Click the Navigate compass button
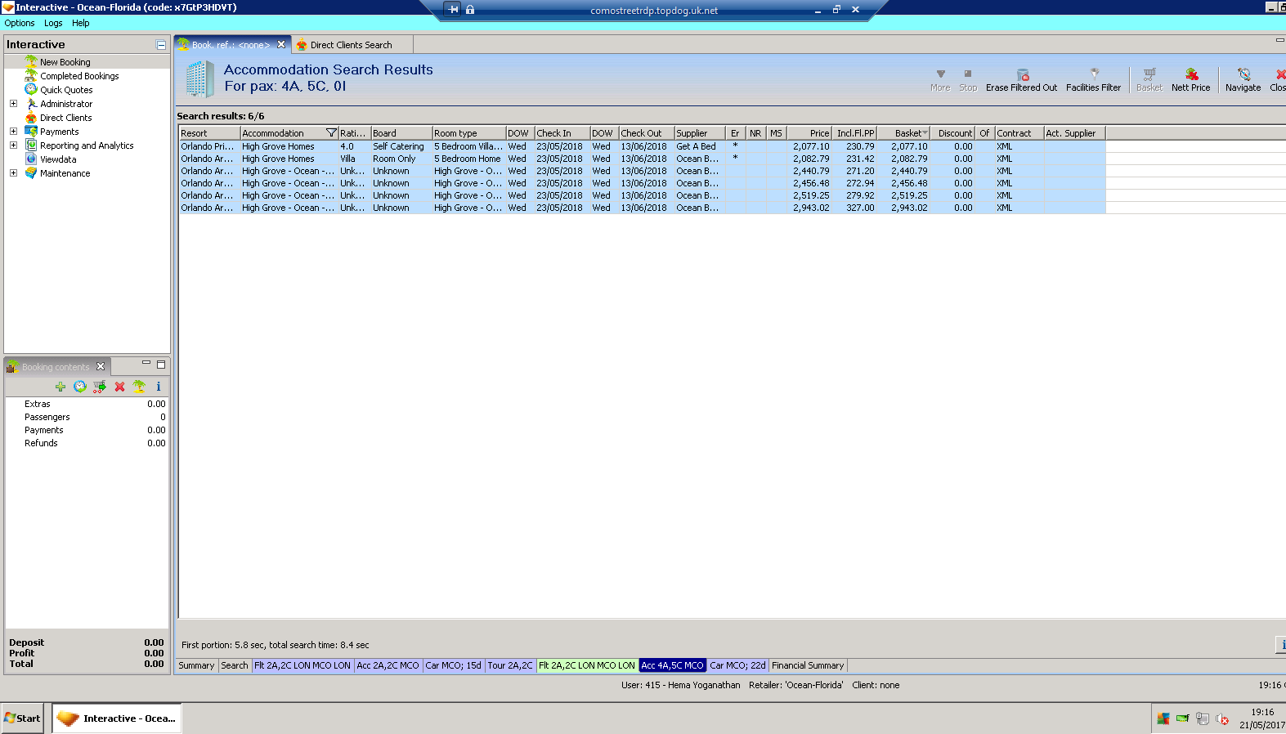 pyautogui.click(x=1243, y=79)
